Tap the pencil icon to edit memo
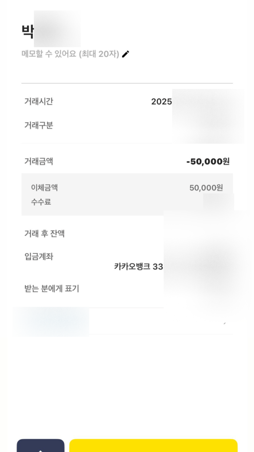The image size is (254, 452). point(125,54)
